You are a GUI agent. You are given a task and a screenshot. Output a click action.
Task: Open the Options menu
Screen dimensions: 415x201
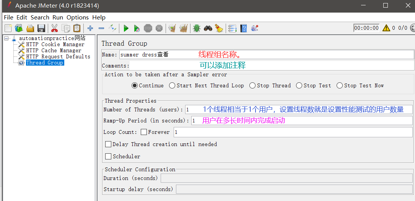[78, 18]
